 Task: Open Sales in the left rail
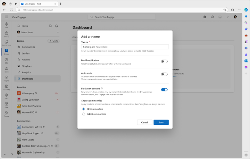(6, 105)
